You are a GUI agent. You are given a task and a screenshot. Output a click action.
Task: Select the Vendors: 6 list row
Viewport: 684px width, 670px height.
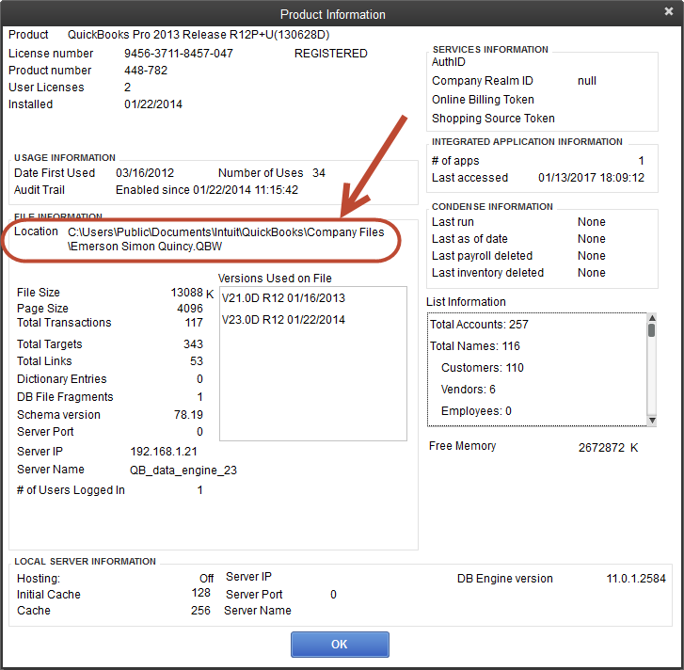468,389
